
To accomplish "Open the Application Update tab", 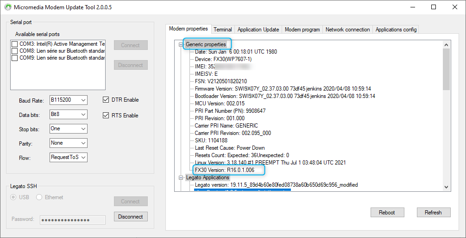I will [x=258, y=30].
